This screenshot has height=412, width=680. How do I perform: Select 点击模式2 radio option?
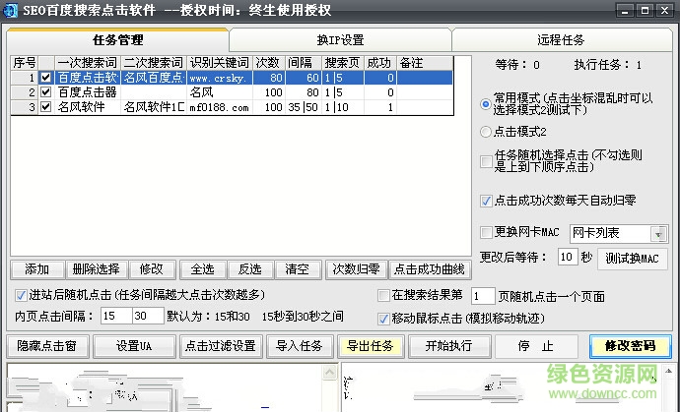[486, 132]
